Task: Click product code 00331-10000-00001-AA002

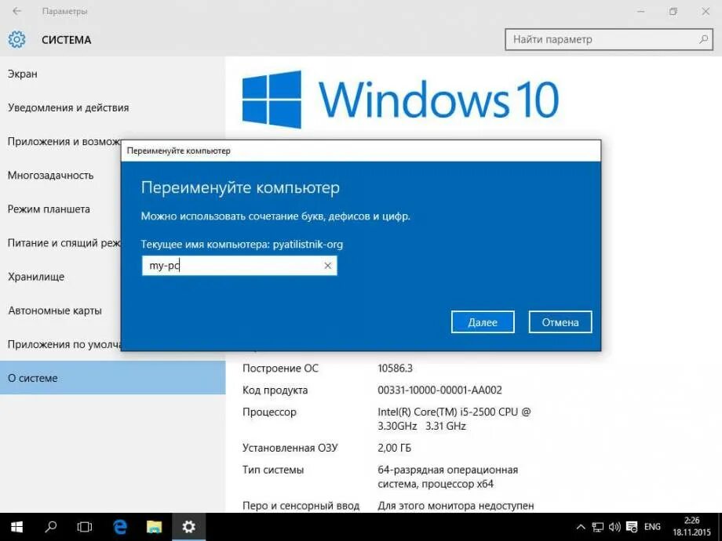Action: [x=439, y=390]
